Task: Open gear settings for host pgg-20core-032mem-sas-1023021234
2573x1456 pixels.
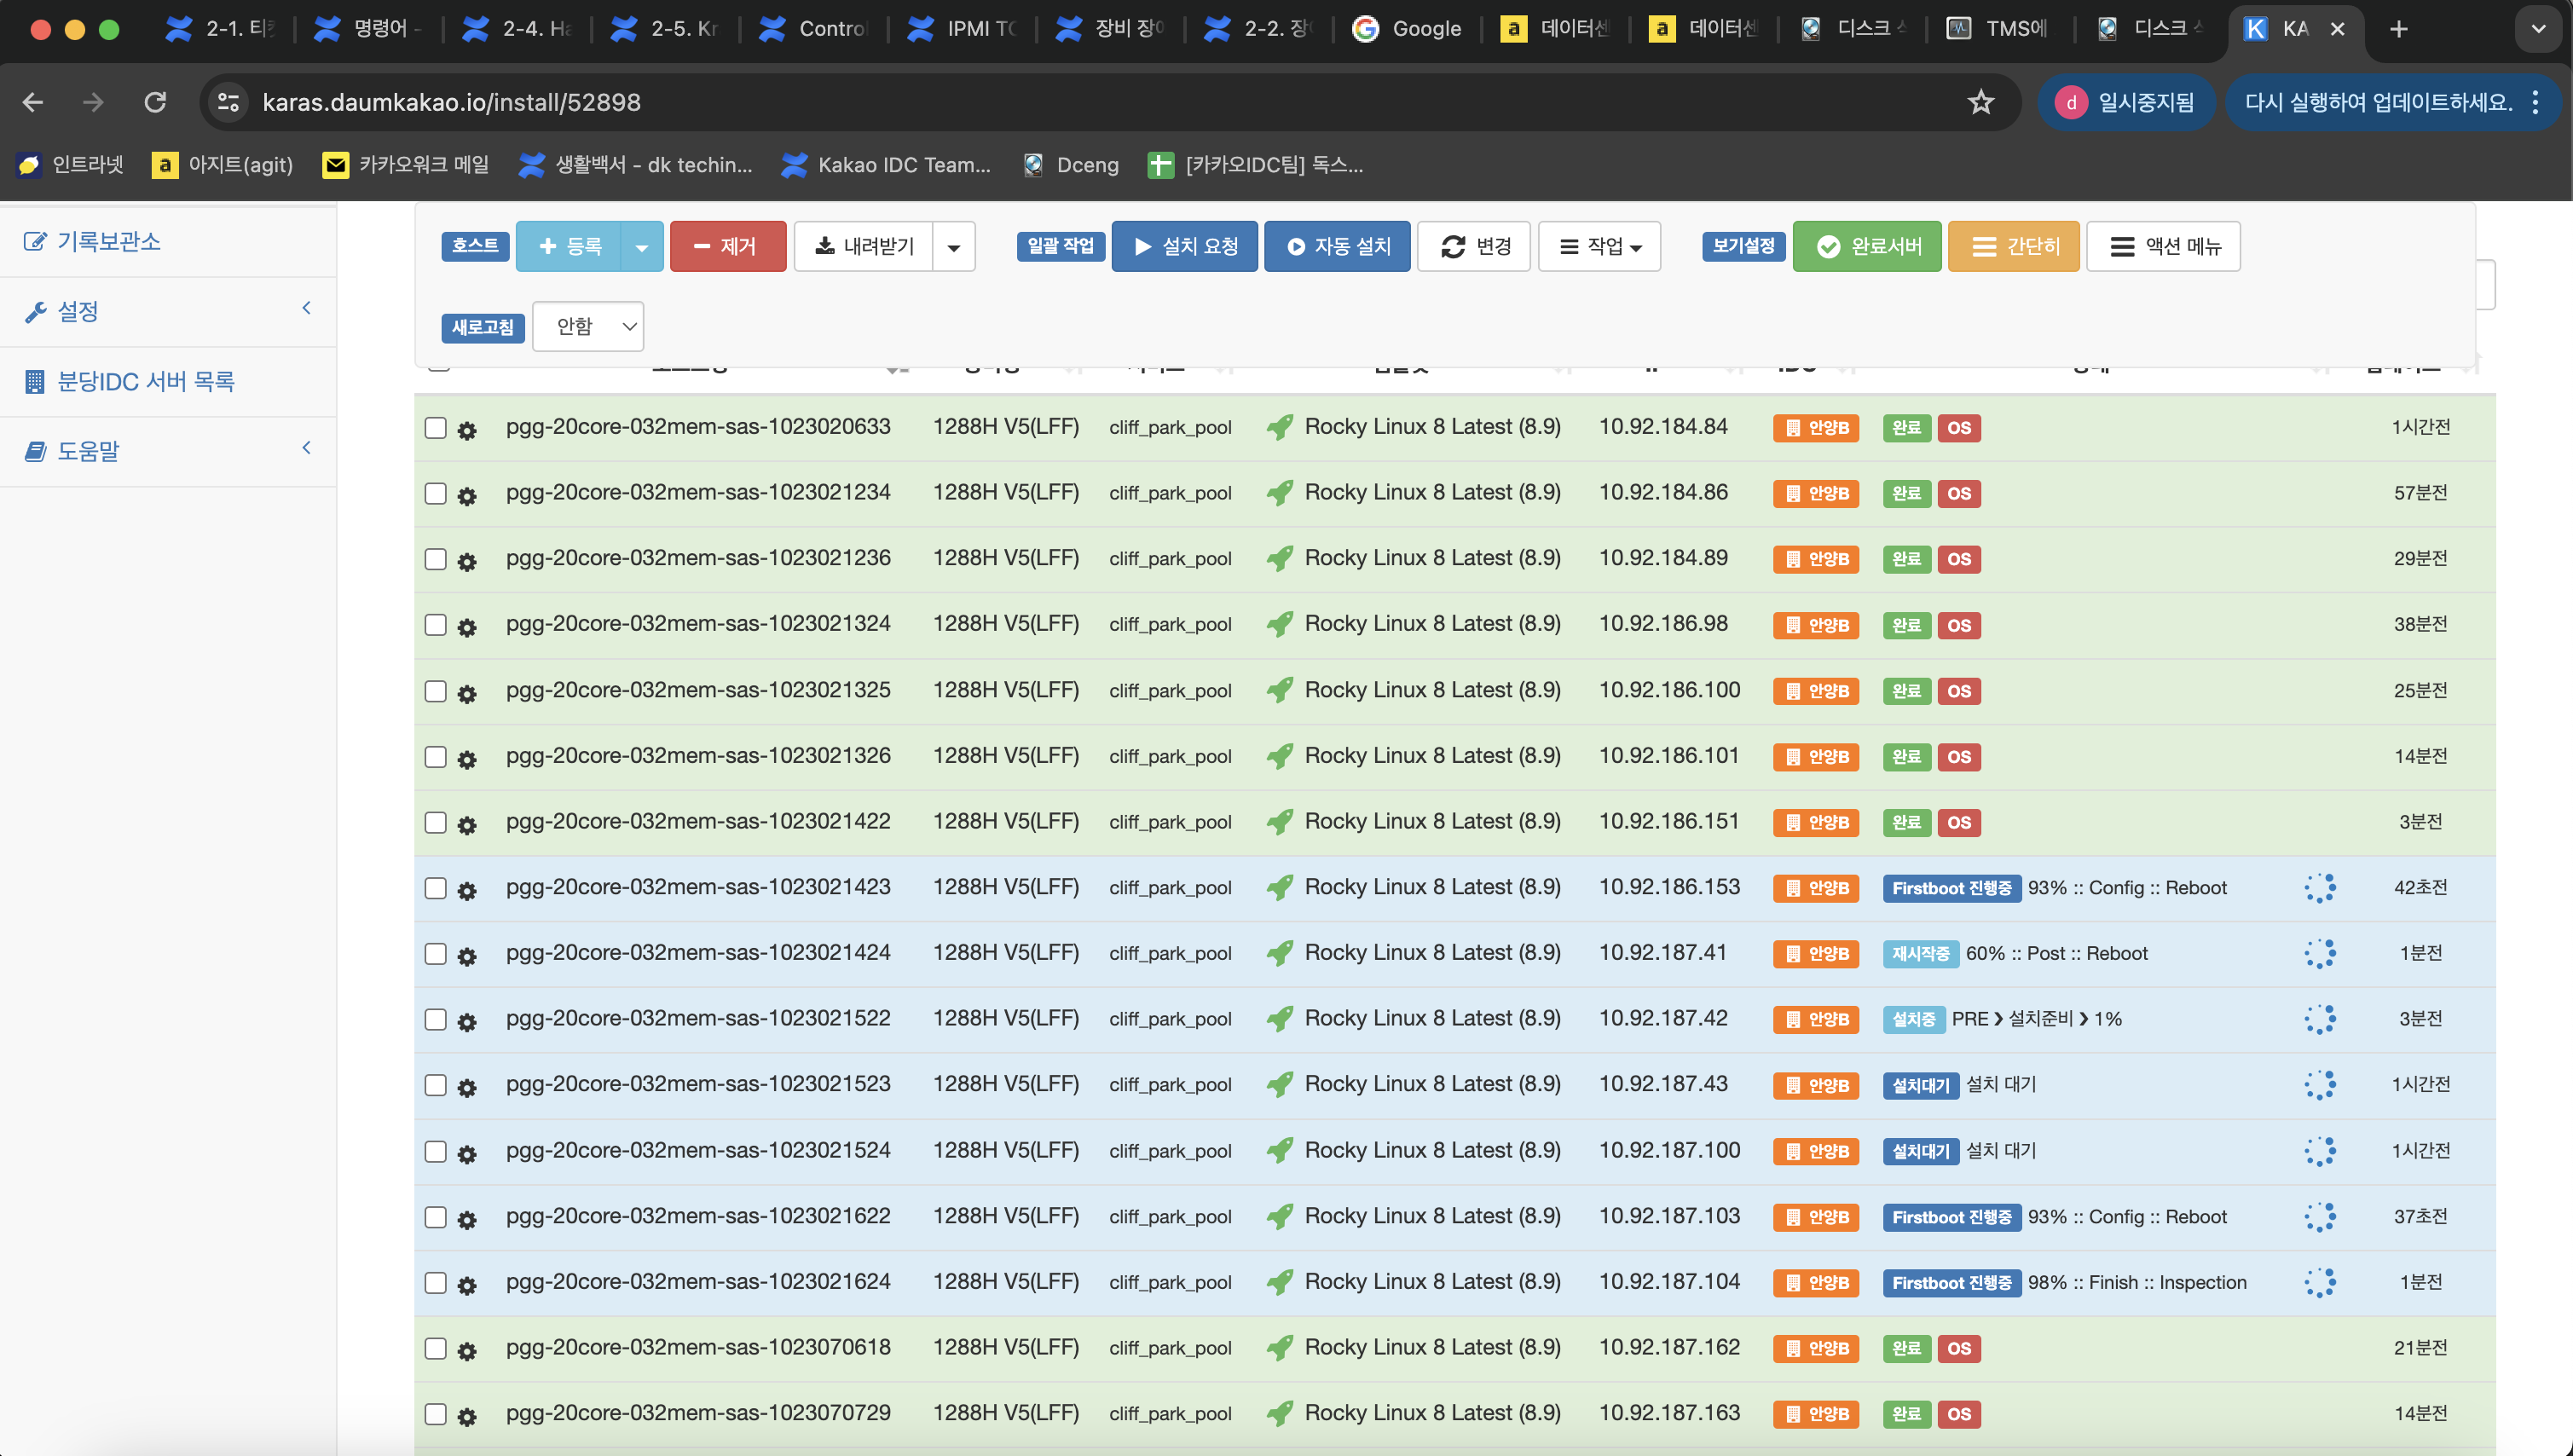Action: [467, 496]
